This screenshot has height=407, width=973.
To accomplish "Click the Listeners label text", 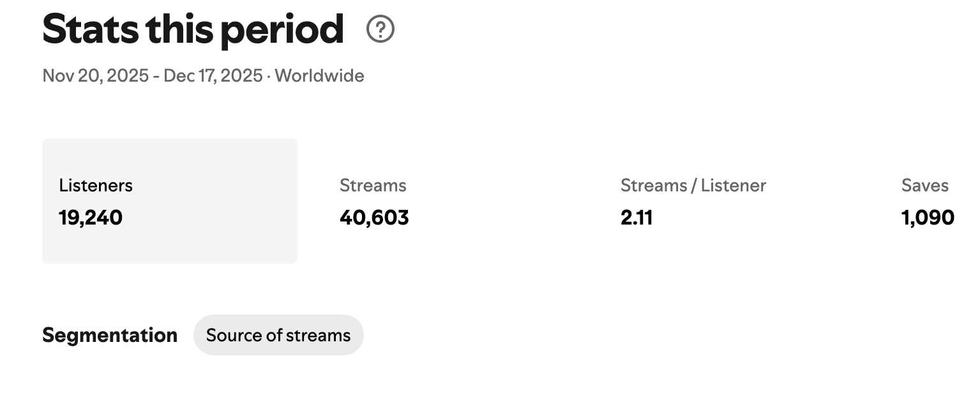I will [96, 186].
